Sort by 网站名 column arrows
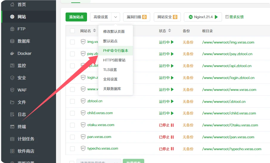The height and width of the screenshot is (163, 270). tap(94, 31)
